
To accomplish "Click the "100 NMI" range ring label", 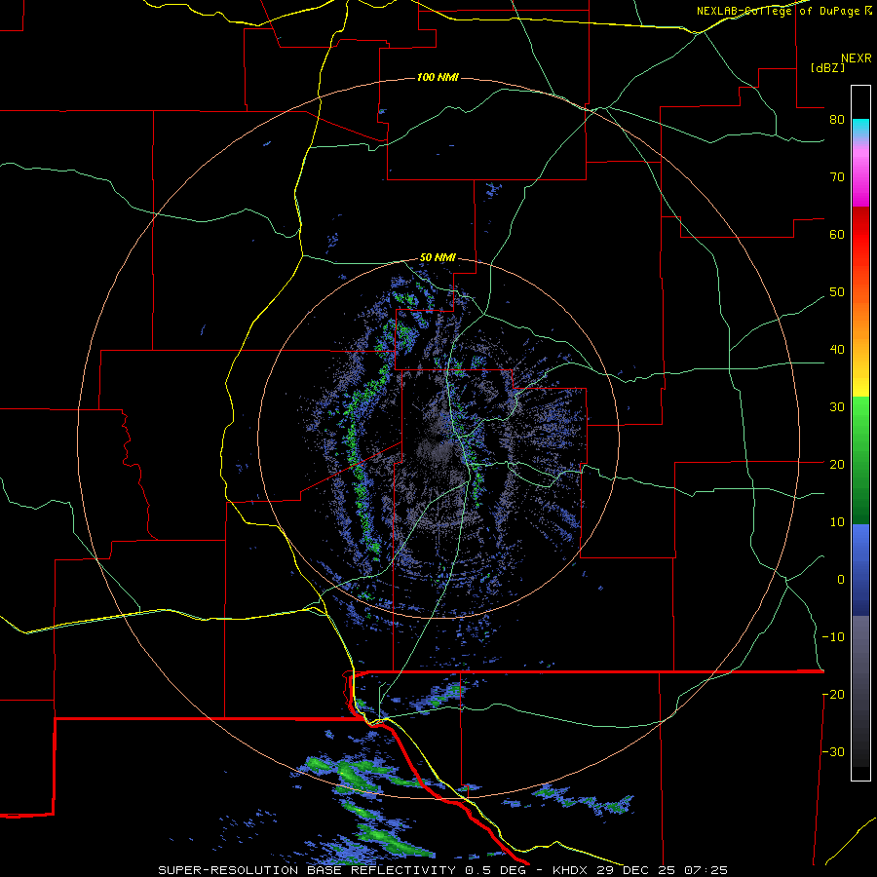I will [438, 77].
